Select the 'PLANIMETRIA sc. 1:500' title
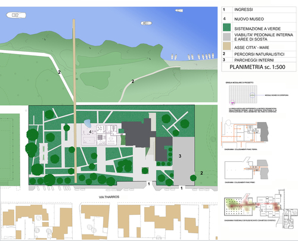 coord(257,67)
